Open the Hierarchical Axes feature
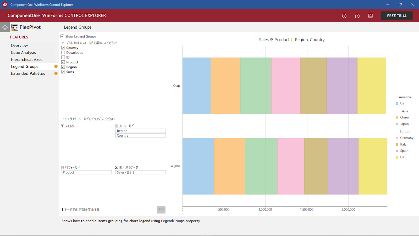419x236 pixels. [x=26, y=60]
